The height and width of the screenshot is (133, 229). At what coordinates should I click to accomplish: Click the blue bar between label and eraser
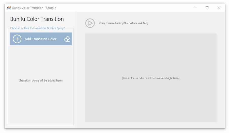60,39
